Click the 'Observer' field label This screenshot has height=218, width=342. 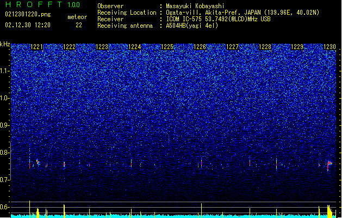pos(110,6)
